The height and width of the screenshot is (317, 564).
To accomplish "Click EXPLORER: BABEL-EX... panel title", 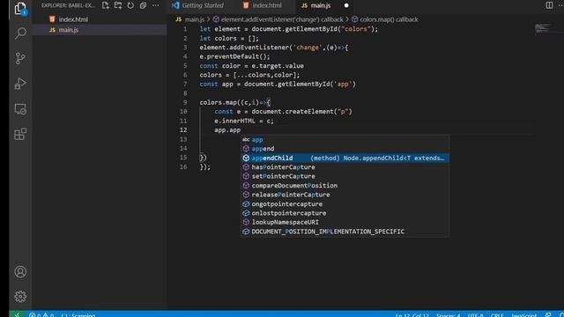I will tap(68, 5).
